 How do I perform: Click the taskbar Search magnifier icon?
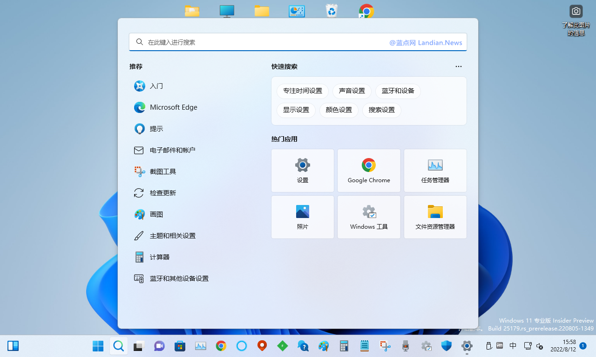118,346
